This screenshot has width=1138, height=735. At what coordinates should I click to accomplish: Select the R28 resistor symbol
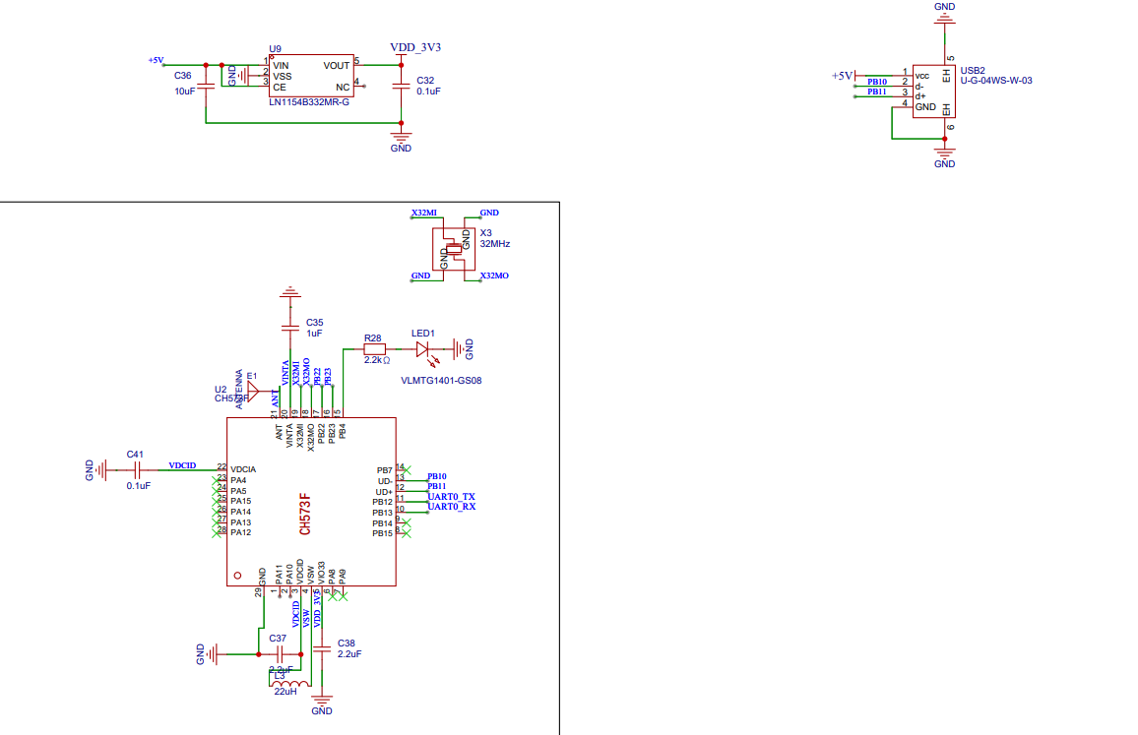[374, 348]
